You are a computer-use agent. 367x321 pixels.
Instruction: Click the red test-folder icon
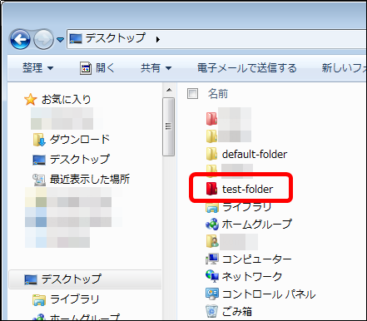point(211,189)
